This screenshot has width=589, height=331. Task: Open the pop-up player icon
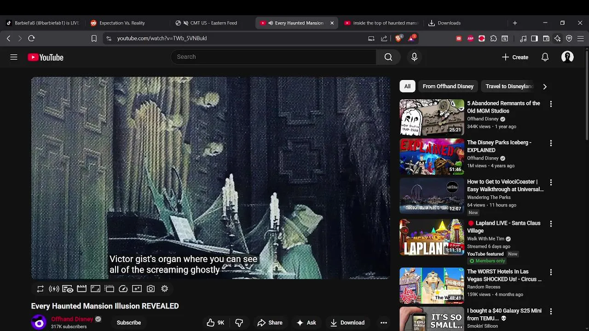coord(109,289)
